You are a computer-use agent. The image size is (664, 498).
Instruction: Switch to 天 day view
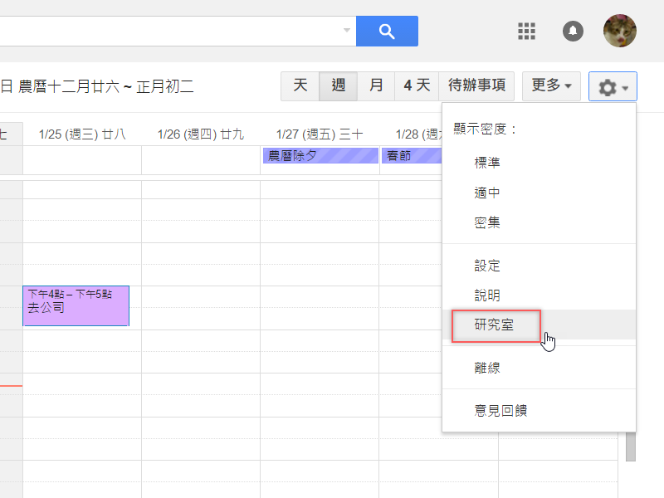[300, 86]
